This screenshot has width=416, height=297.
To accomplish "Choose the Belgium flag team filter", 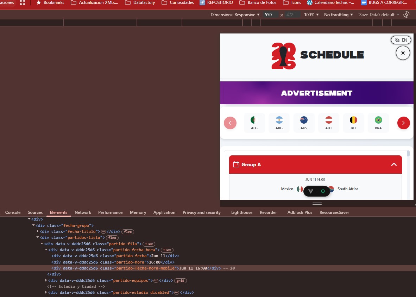I will [353, 123].
